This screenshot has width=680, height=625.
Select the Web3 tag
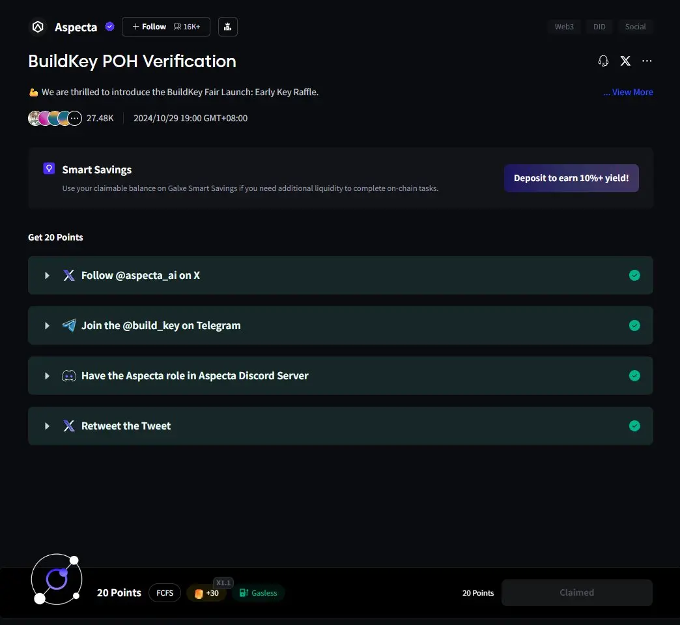pos(564,27)
